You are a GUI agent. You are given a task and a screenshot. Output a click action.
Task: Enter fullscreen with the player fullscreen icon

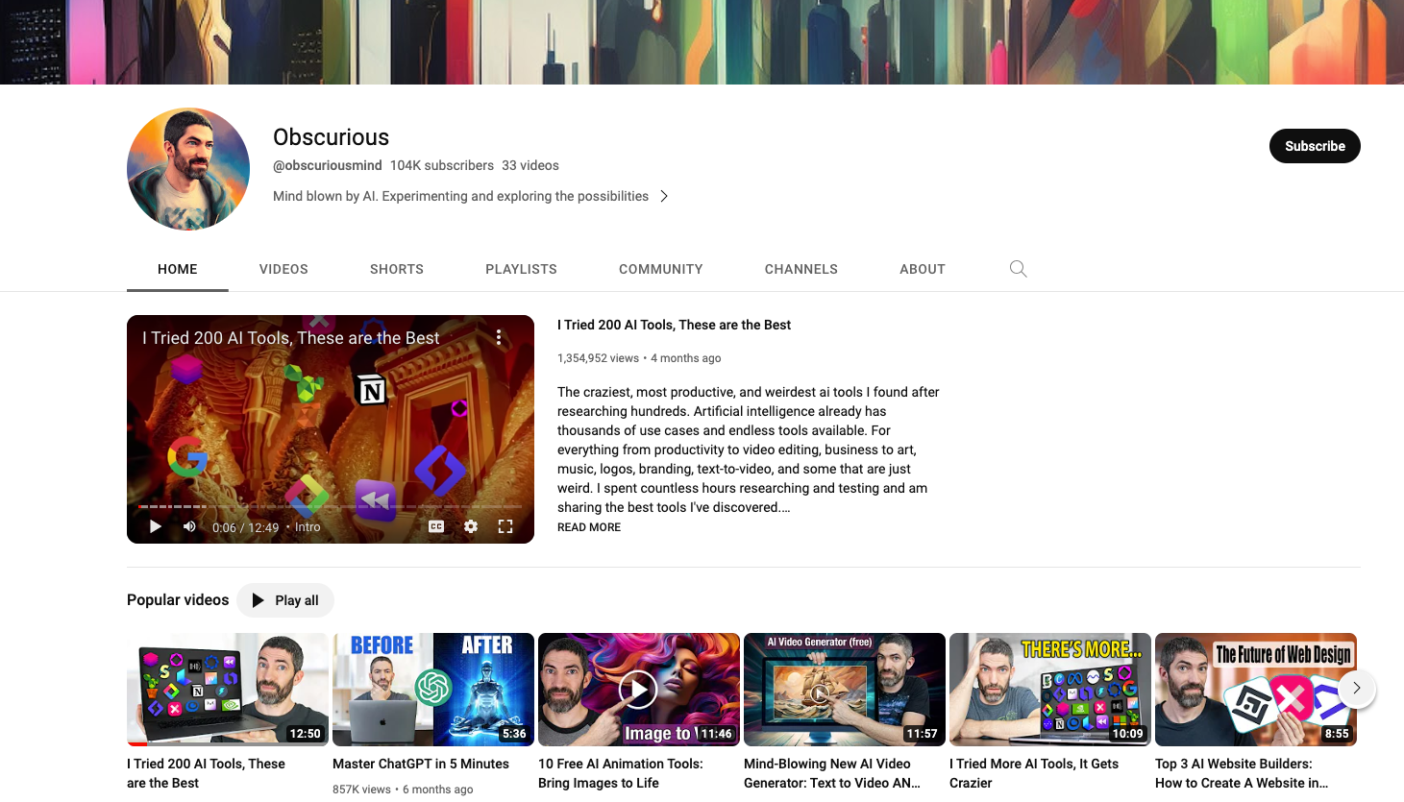(505, 525)
